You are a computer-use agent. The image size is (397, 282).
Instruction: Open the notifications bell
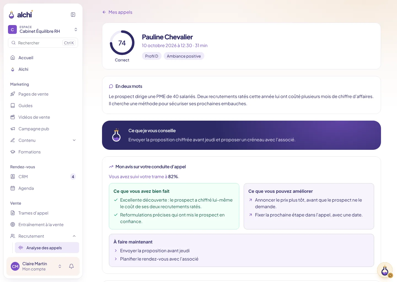pyautogui.click(x=71, y=266)
